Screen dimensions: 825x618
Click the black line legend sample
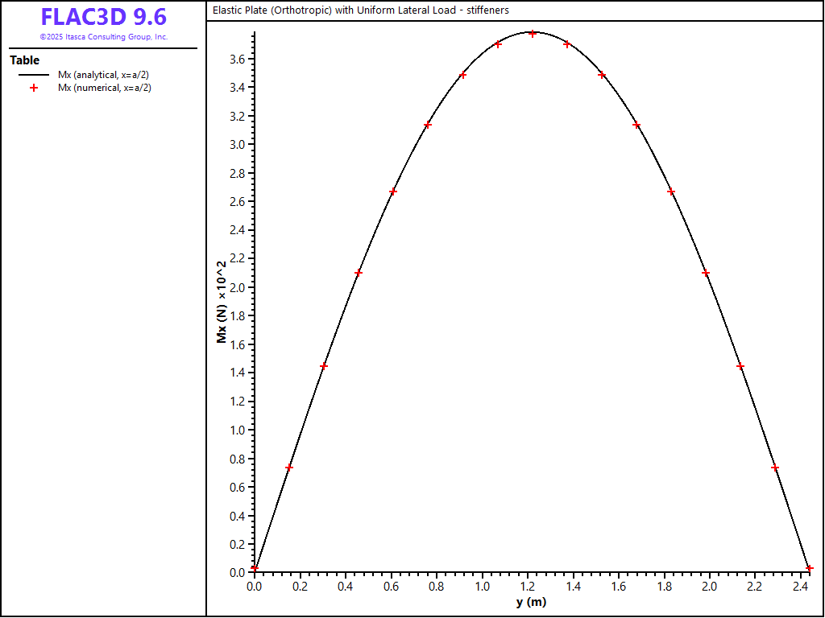pos(34,75)
